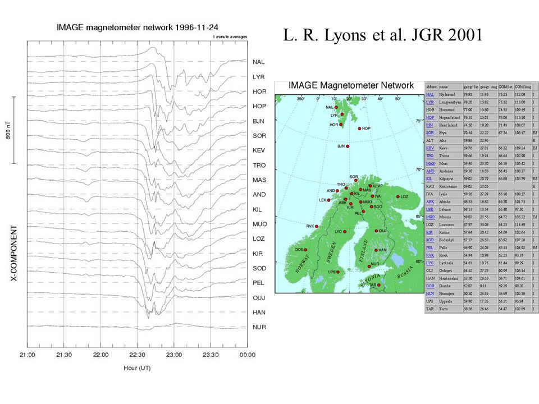539x404 pixels.
Task: Click the 'Hour (UT)' axis label
Action: [137, 368]
